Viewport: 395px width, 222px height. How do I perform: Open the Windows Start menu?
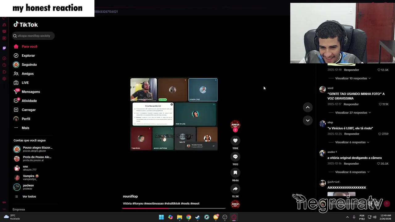click(161, 217)
